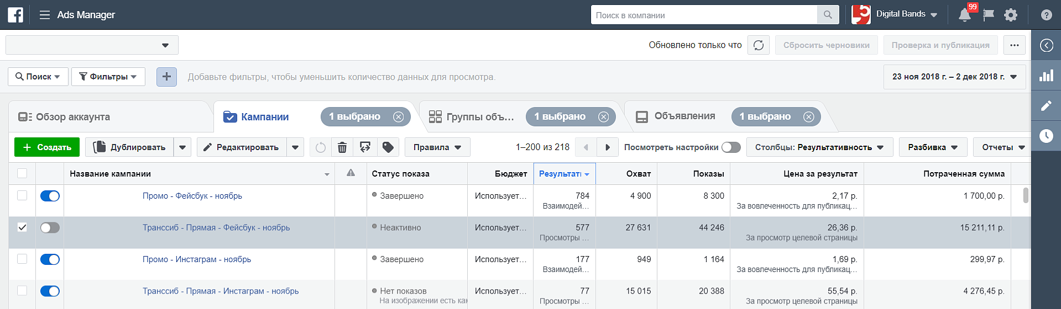The width and height of the screenshot is (1061, 309).
Task: Check the Транссиб - Прямая - Инстаграм row checkbox
Action: (22, 291)
